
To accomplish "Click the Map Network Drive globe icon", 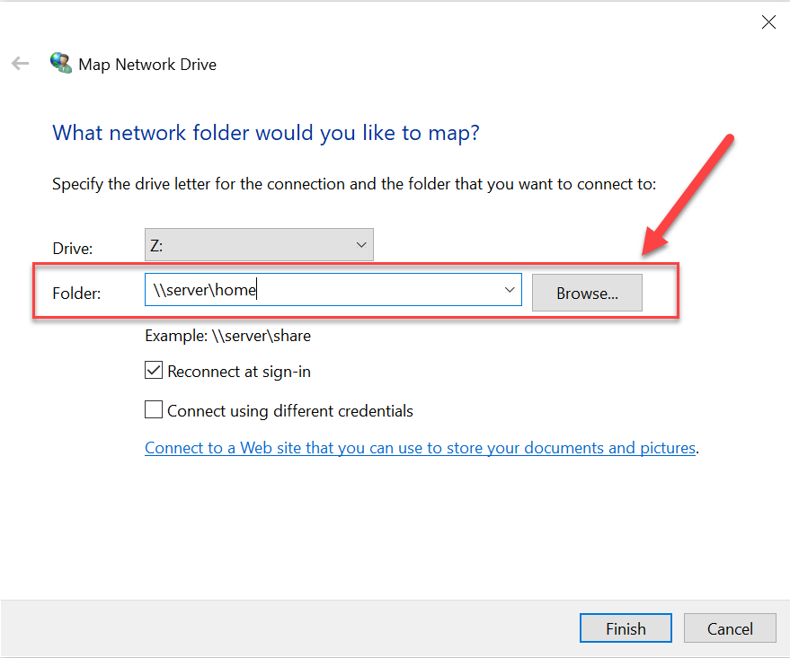I will click(x=61, y=63).
